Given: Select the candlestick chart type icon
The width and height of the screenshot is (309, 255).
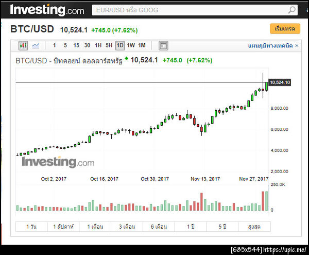Looking at the screenshot, I should pyautogui.click(x=23, y=45).
